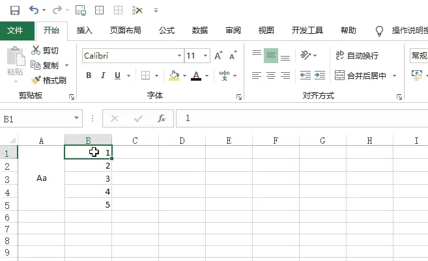Toggle 自动换行 wrap text

(357, 55)
